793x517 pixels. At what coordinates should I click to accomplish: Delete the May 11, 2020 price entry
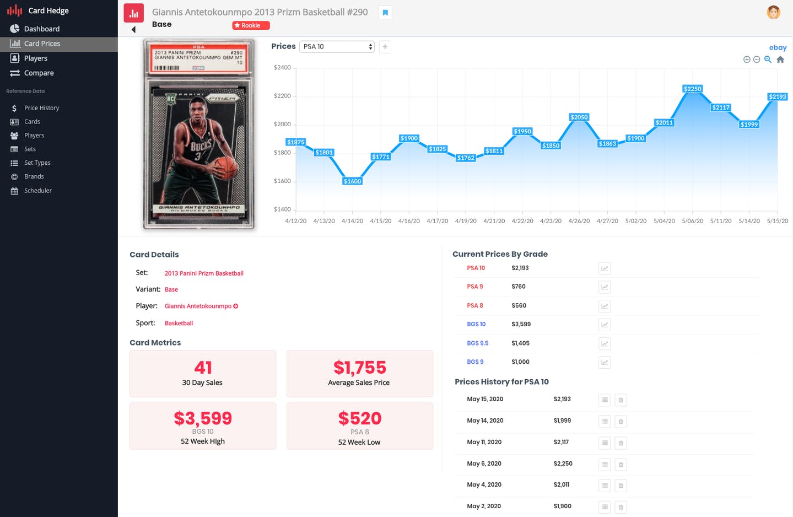621,443
